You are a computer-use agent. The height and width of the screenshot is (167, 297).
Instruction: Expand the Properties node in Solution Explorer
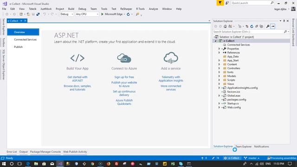[x=220, y=49]
